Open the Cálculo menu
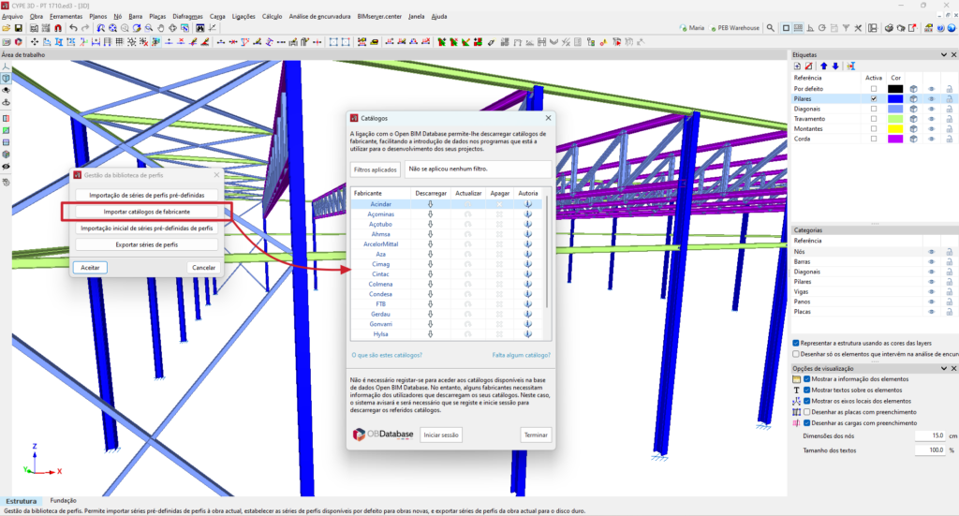 [272, 16]
